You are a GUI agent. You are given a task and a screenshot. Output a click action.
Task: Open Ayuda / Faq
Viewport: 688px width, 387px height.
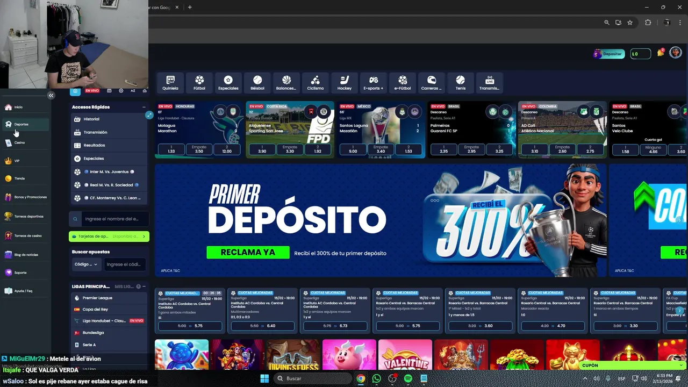click(x=23, y=291)
